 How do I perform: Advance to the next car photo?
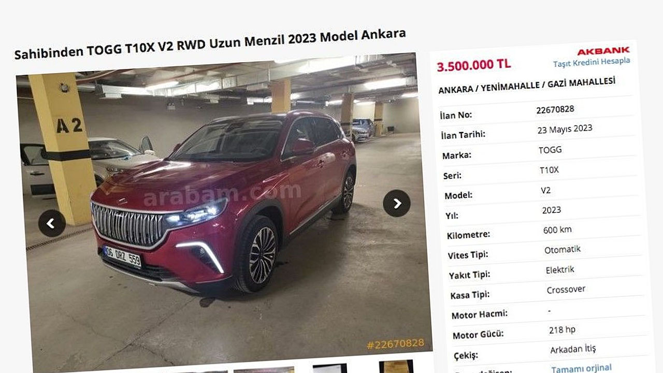[x=397, y=203]
